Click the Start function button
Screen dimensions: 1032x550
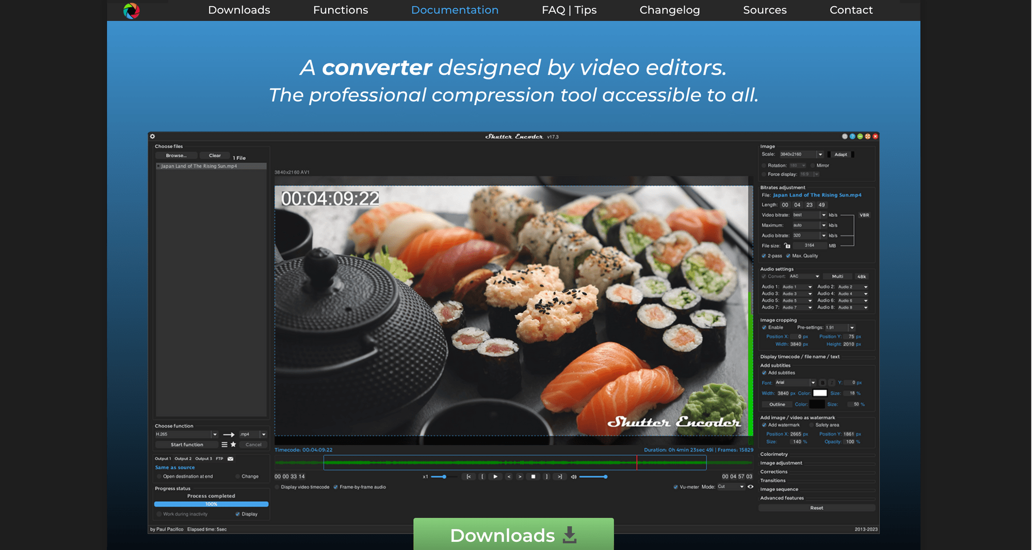pos(187,444)
